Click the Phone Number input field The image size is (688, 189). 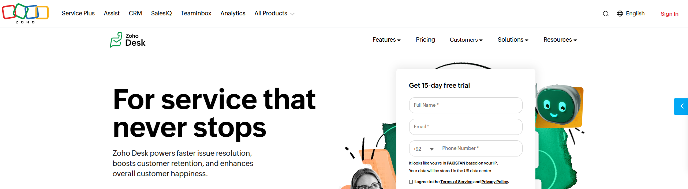480,148
